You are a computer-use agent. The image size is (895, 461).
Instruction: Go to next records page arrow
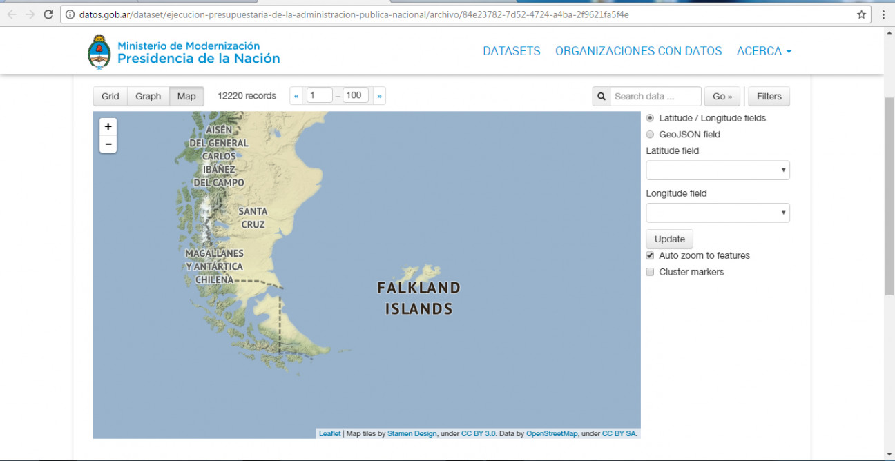pyautogui.click(x=379, y=96)
